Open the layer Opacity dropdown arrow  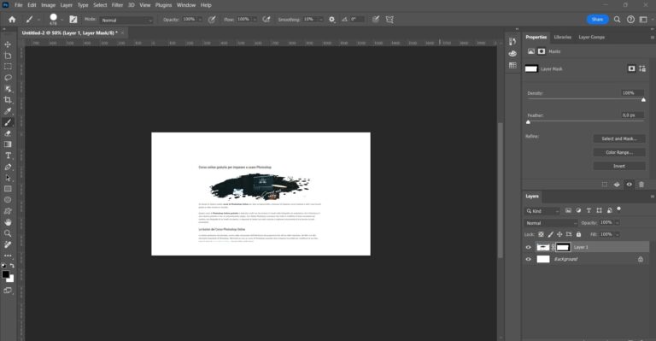click(617, 222)
